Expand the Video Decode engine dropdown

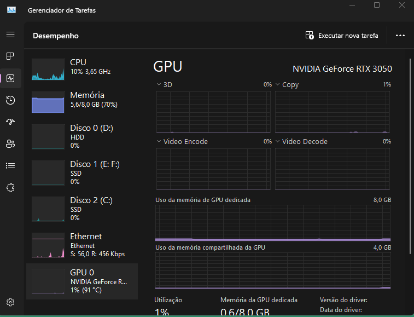277,141
